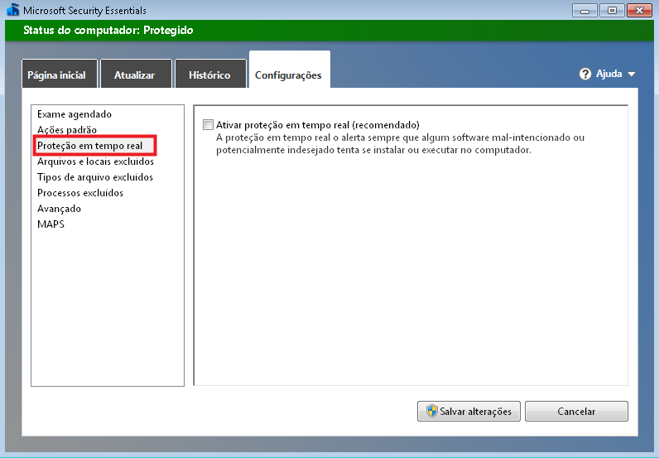Image resolution: width=659 pixels, height=458 pixels.
Task: Open the Página inicial tab
Action: tap(56, 75)
